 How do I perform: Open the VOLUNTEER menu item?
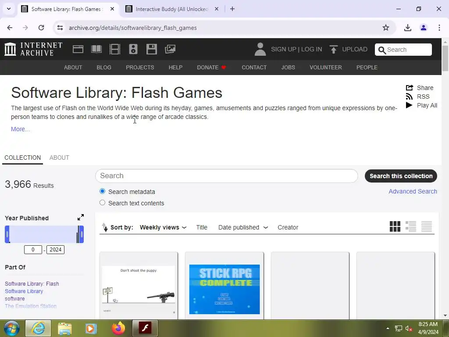tap(326, 67)
